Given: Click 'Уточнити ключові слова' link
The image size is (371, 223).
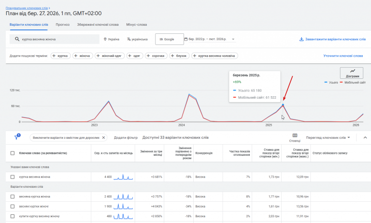Looking at the screenshot, I should pos(343,56).
